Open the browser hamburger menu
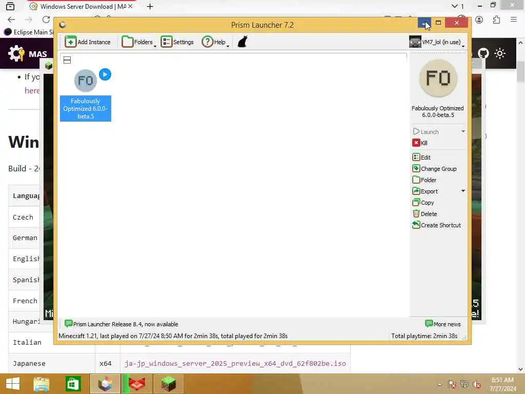The width and height of the screenshot is (525, 394). tap(514, 20)
